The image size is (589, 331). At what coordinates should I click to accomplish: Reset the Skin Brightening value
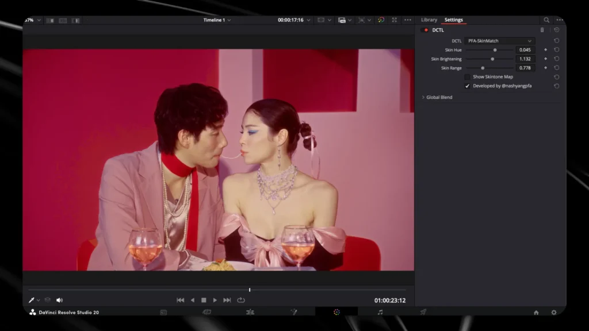557,59
